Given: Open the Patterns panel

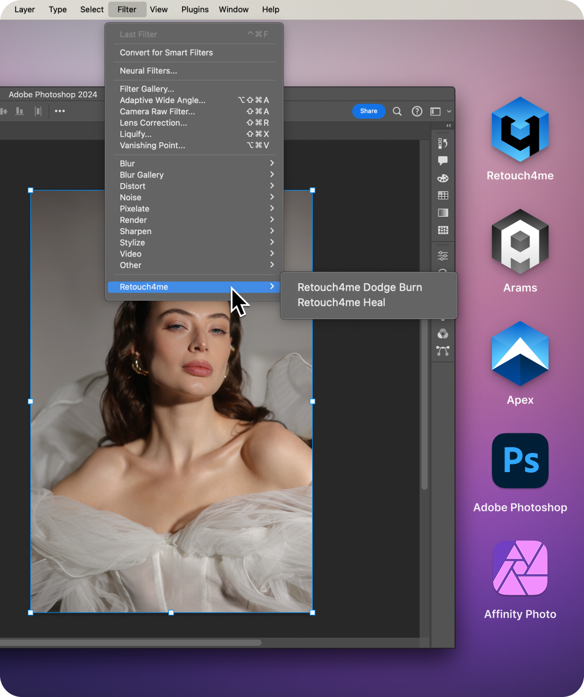Looking at the screenshot, I should [x=442, y=230].
